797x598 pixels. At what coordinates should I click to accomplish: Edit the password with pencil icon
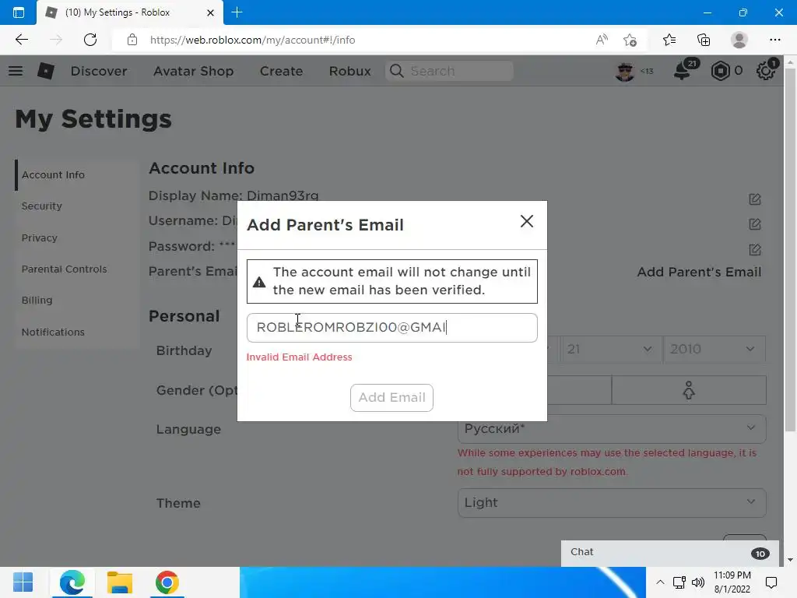(755, 250)
